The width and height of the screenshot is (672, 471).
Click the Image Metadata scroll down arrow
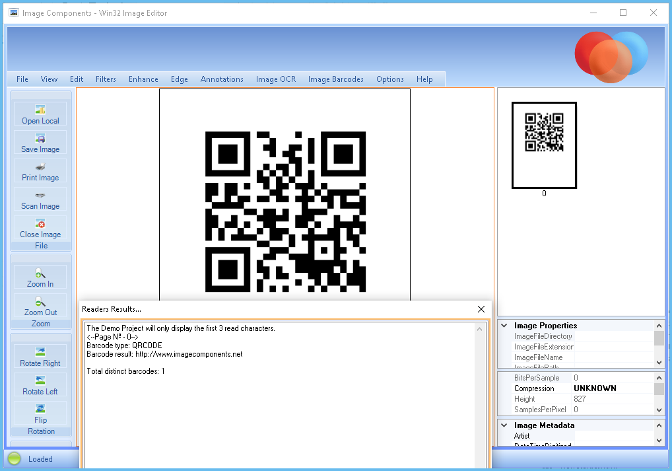[x=659, y=441]
